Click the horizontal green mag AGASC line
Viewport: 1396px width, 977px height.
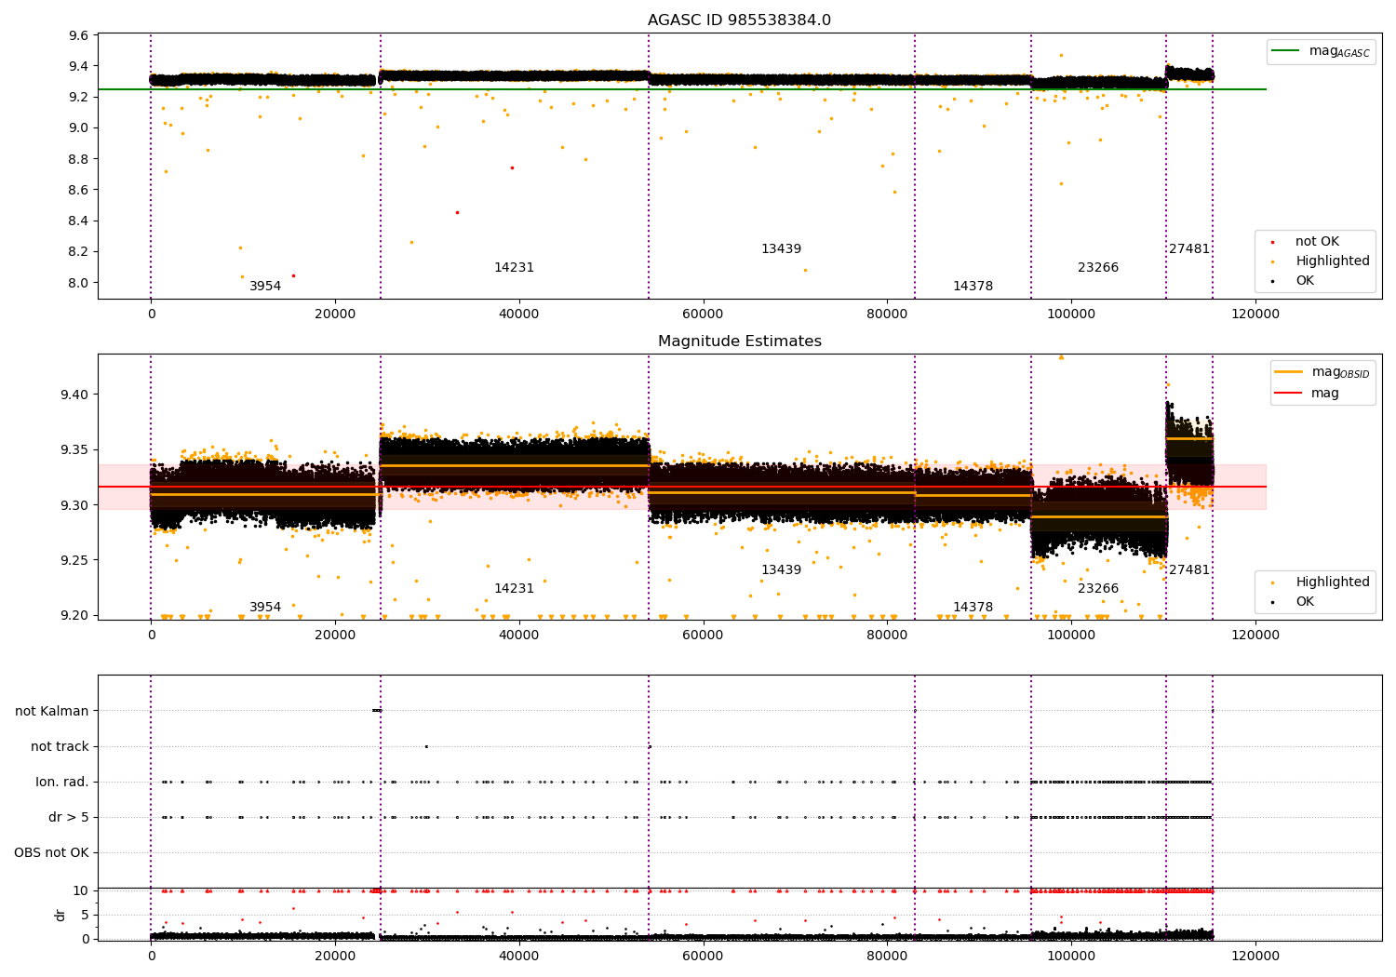click(x=682, y=89)
